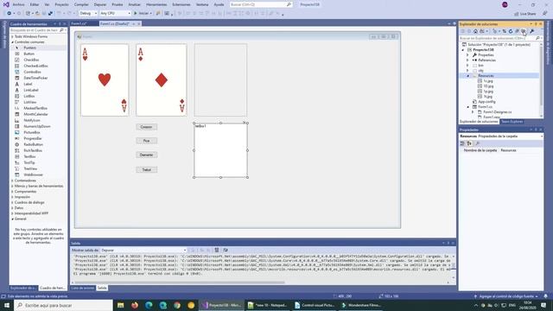Select the ace of diamonds picture box
This screenshot has width=553, height=311.
click(162, 80)
